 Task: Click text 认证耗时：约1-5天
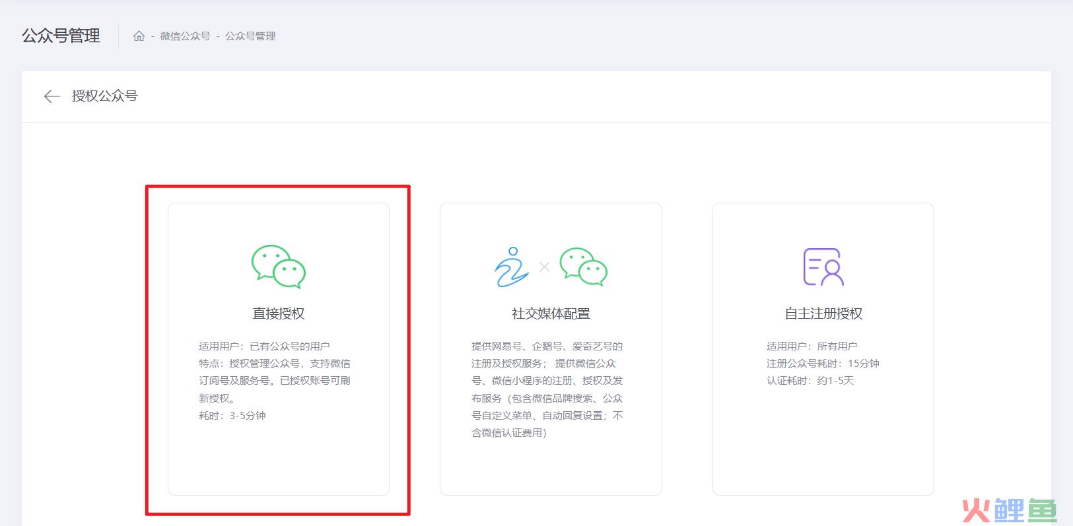coord(810,381)
